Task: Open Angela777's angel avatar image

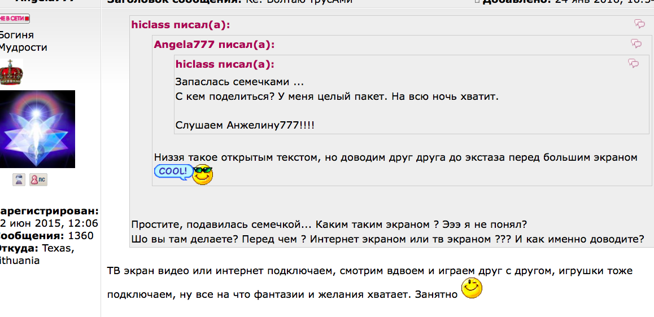Action: 37,129
